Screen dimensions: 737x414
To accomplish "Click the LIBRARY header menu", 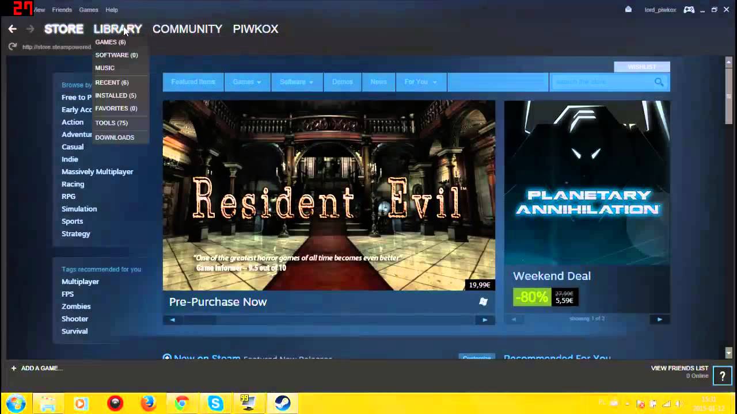I will (117, 29).
